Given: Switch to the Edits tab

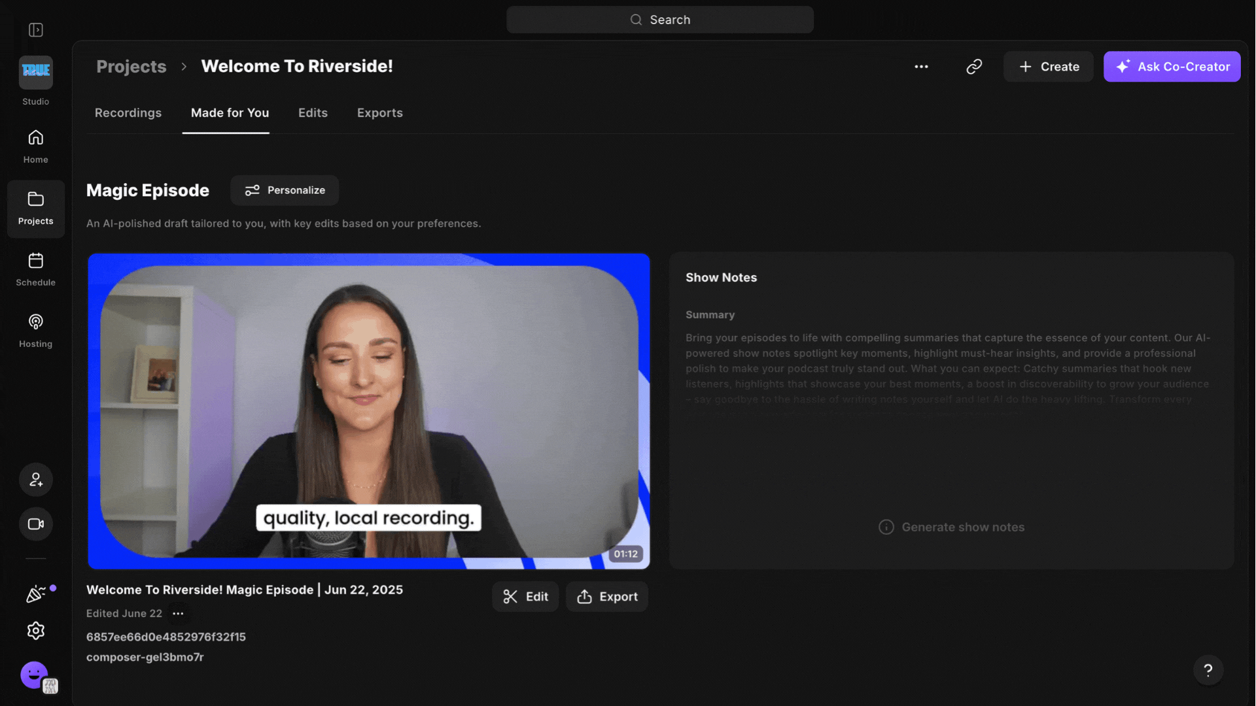Looking at the screenshot, I should pos(313,113).
